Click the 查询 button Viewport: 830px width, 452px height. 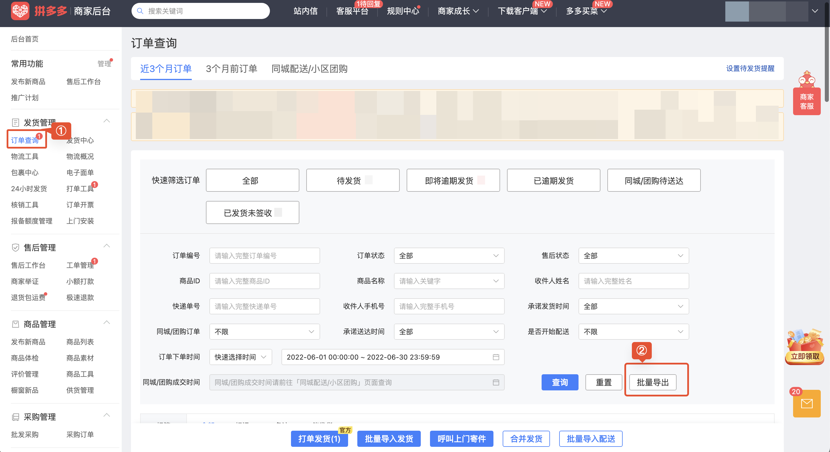(560, 382)
